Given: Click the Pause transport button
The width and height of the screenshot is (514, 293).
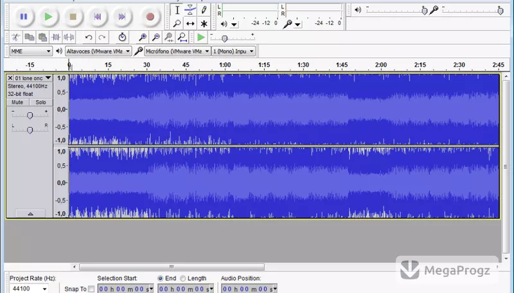Looking at the screenshot, I should [x=24, y=17].
